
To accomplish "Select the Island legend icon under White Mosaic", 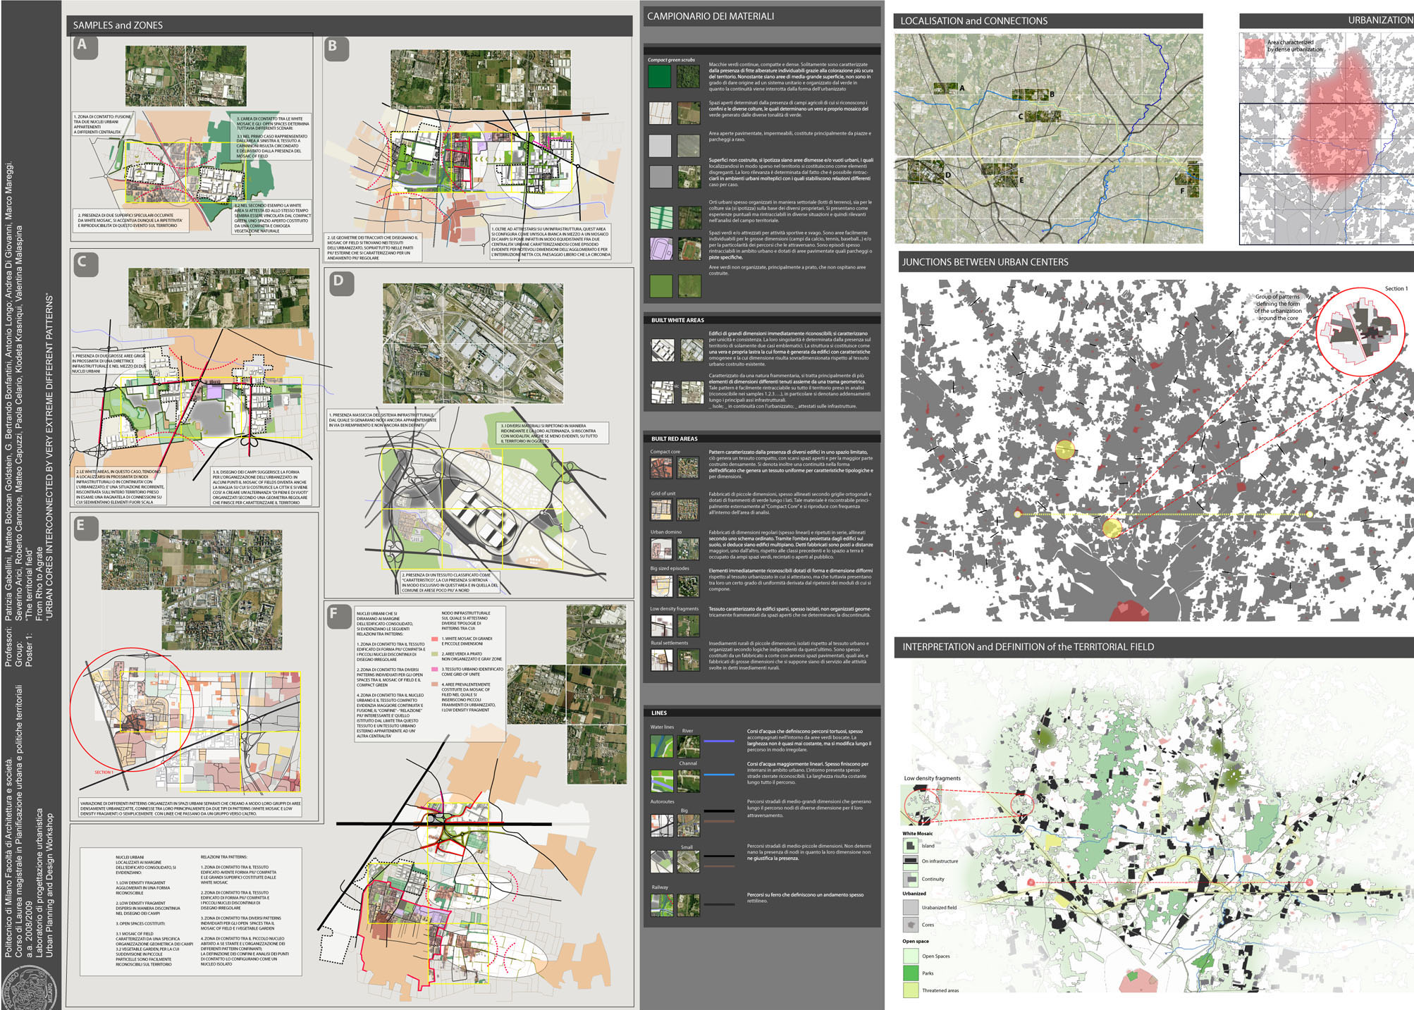I will coord(910,844).
